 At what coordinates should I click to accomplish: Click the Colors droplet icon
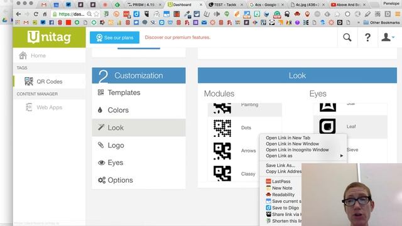click(x=100, y=110)
